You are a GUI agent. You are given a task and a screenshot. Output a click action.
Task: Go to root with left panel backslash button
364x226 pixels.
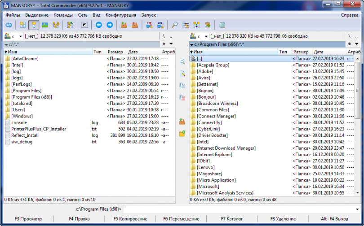pyautogui.click(x=164, y=36)
